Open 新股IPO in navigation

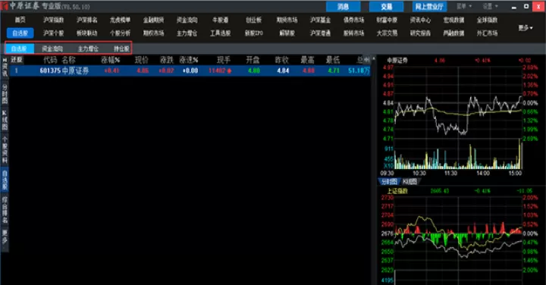tap(253, 33)
